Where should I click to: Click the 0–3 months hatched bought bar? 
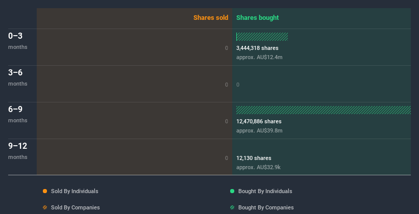tap(262, 37)
